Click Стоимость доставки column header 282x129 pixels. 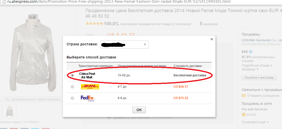(x=188, y=66)
